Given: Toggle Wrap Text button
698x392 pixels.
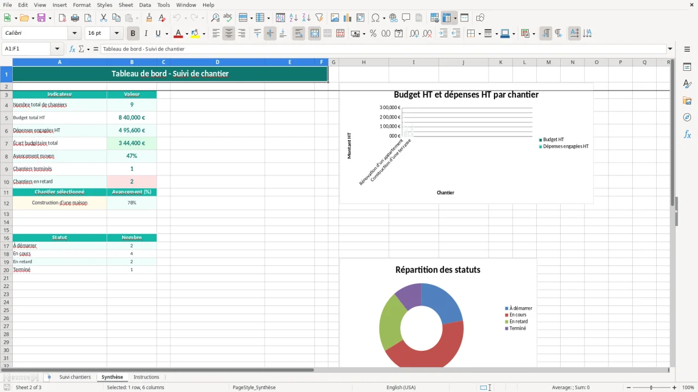Looking at the screenshot, I should tap(299, 34).
